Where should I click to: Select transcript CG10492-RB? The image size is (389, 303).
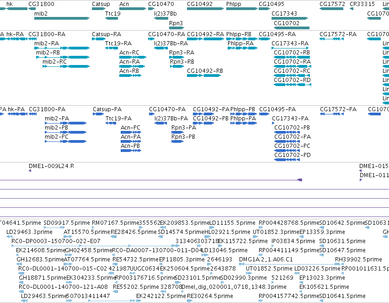click(205, 71)
